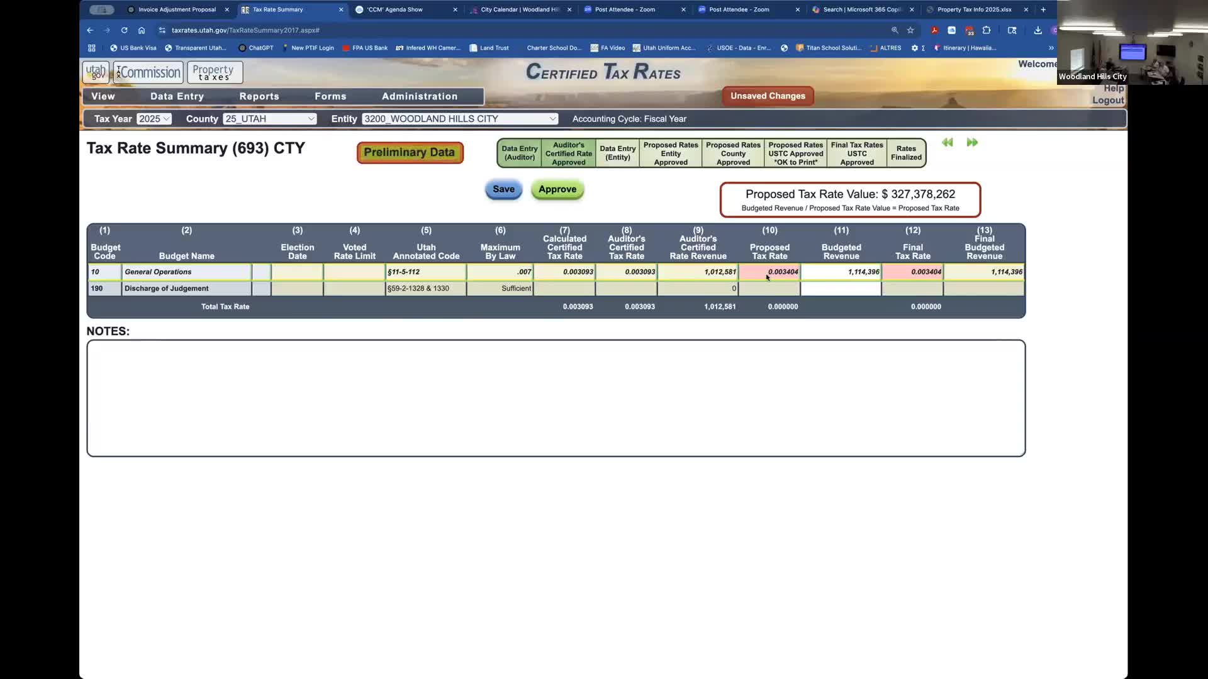1208x679 pixels.
Task: Open the Tax Year dropdown
Action: point(154,119)
